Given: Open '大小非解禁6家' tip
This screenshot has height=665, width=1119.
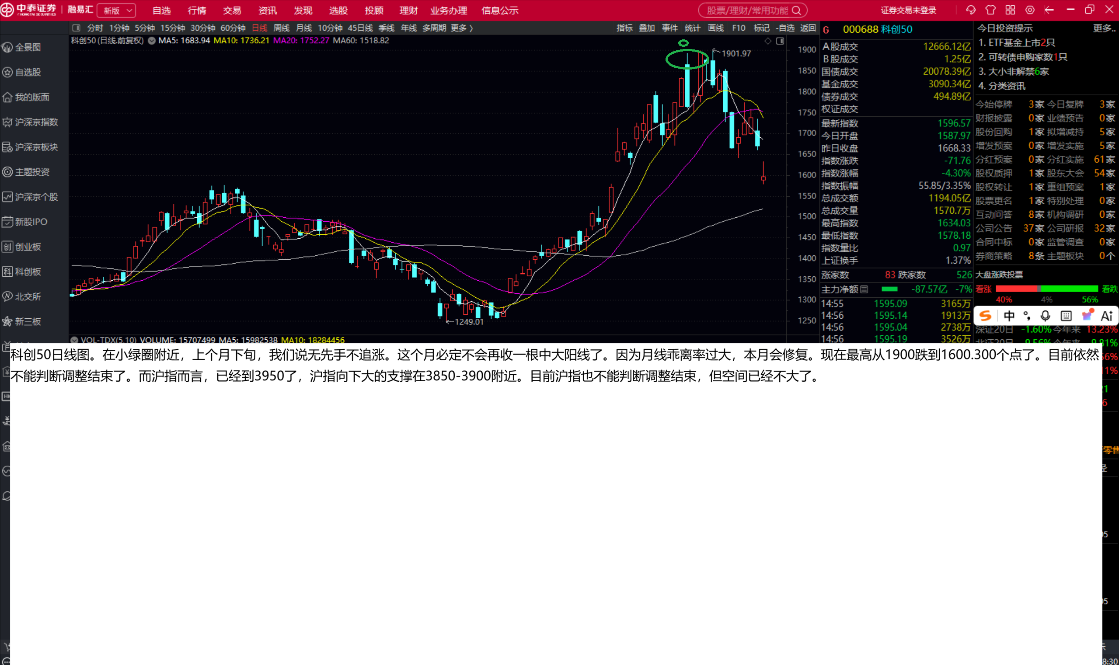Looking at the screenshot, I should point(1013,71).
